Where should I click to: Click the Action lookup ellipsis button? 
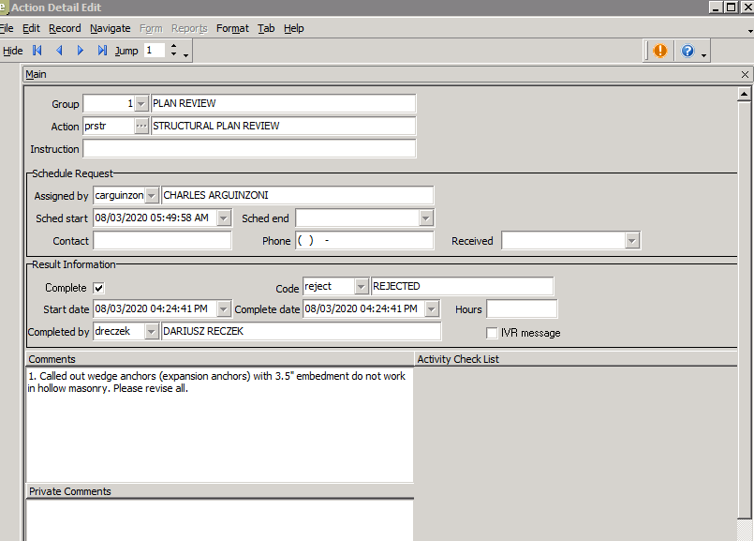(x=141, y=126)
